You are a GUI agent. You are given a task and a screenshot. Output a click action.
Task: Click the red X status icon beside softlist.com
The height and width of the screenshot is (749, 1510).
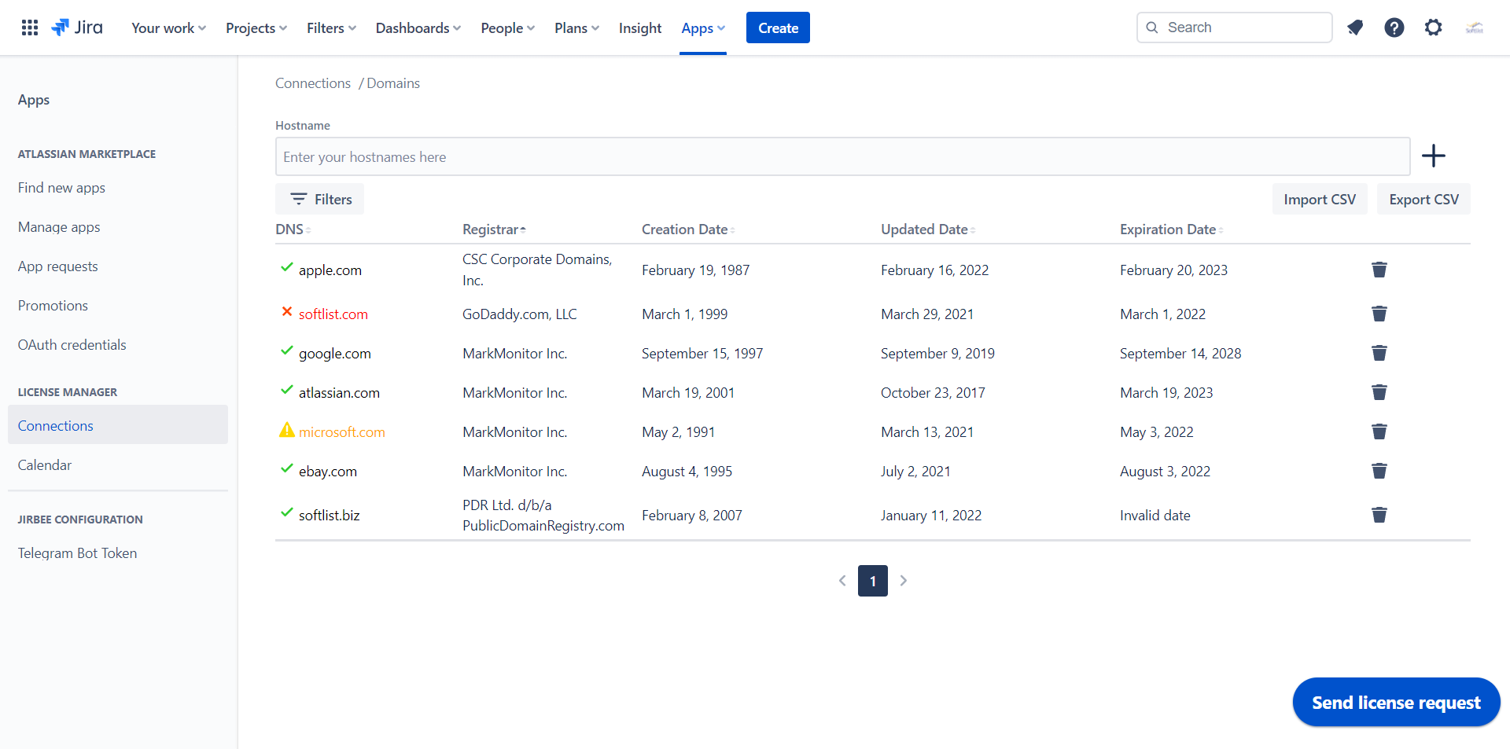(x=285, y=312)
